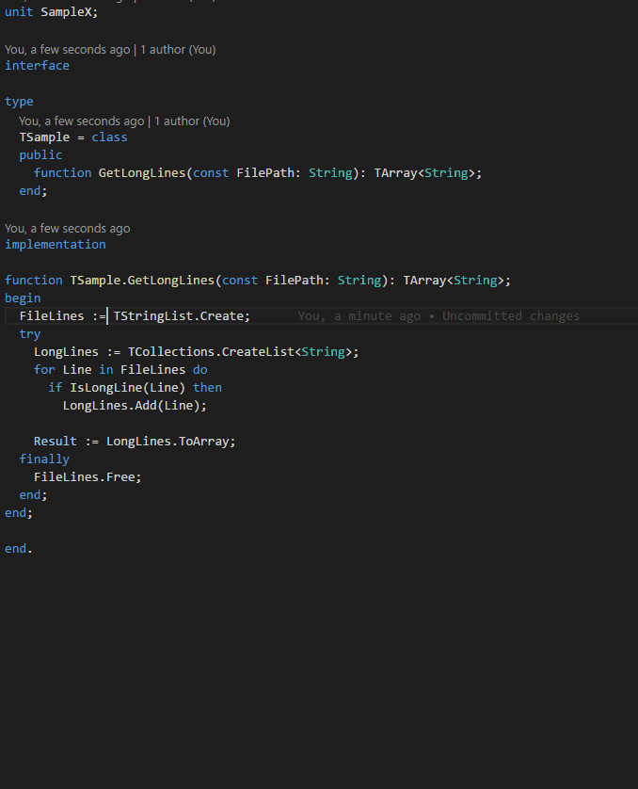The image size is (638, 789).
Task: Click the 'then' keyword
Action: pyautogui.click(x=207, y=388)
